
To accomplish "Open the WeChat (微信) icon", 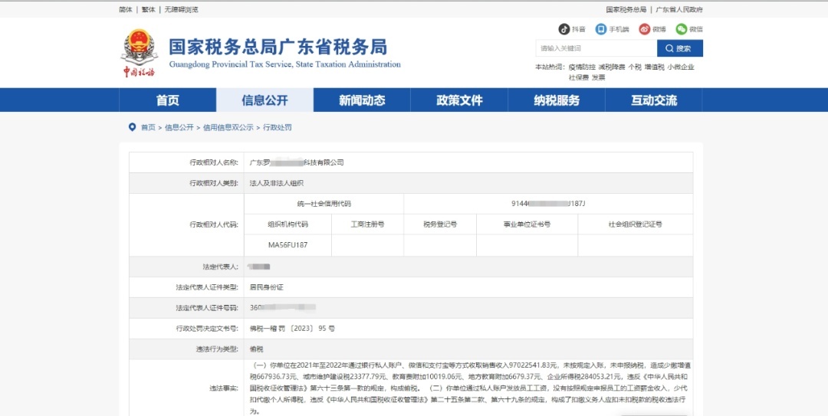I will click(682, 29).
